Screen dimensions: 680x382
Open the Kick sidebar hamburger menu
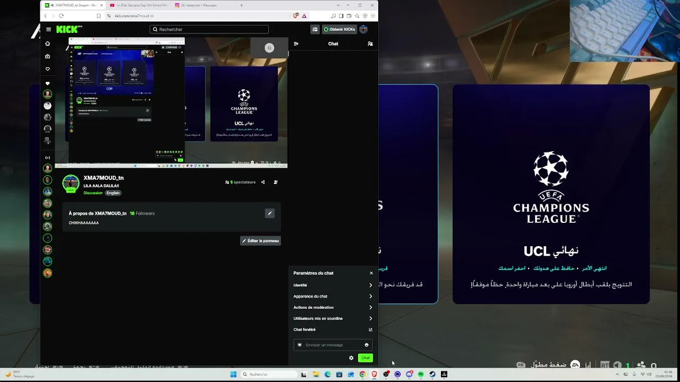(48, 30)
